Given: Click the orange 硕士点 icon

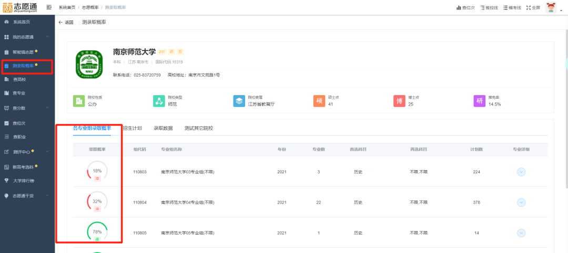Looking at the screenshot, I should [318, 101].
